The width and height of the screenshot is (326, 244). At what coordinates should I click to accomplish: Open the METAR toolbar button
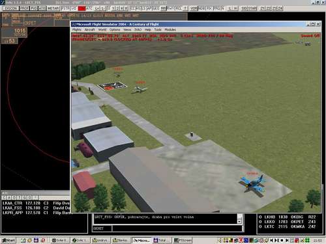[53, 8]
